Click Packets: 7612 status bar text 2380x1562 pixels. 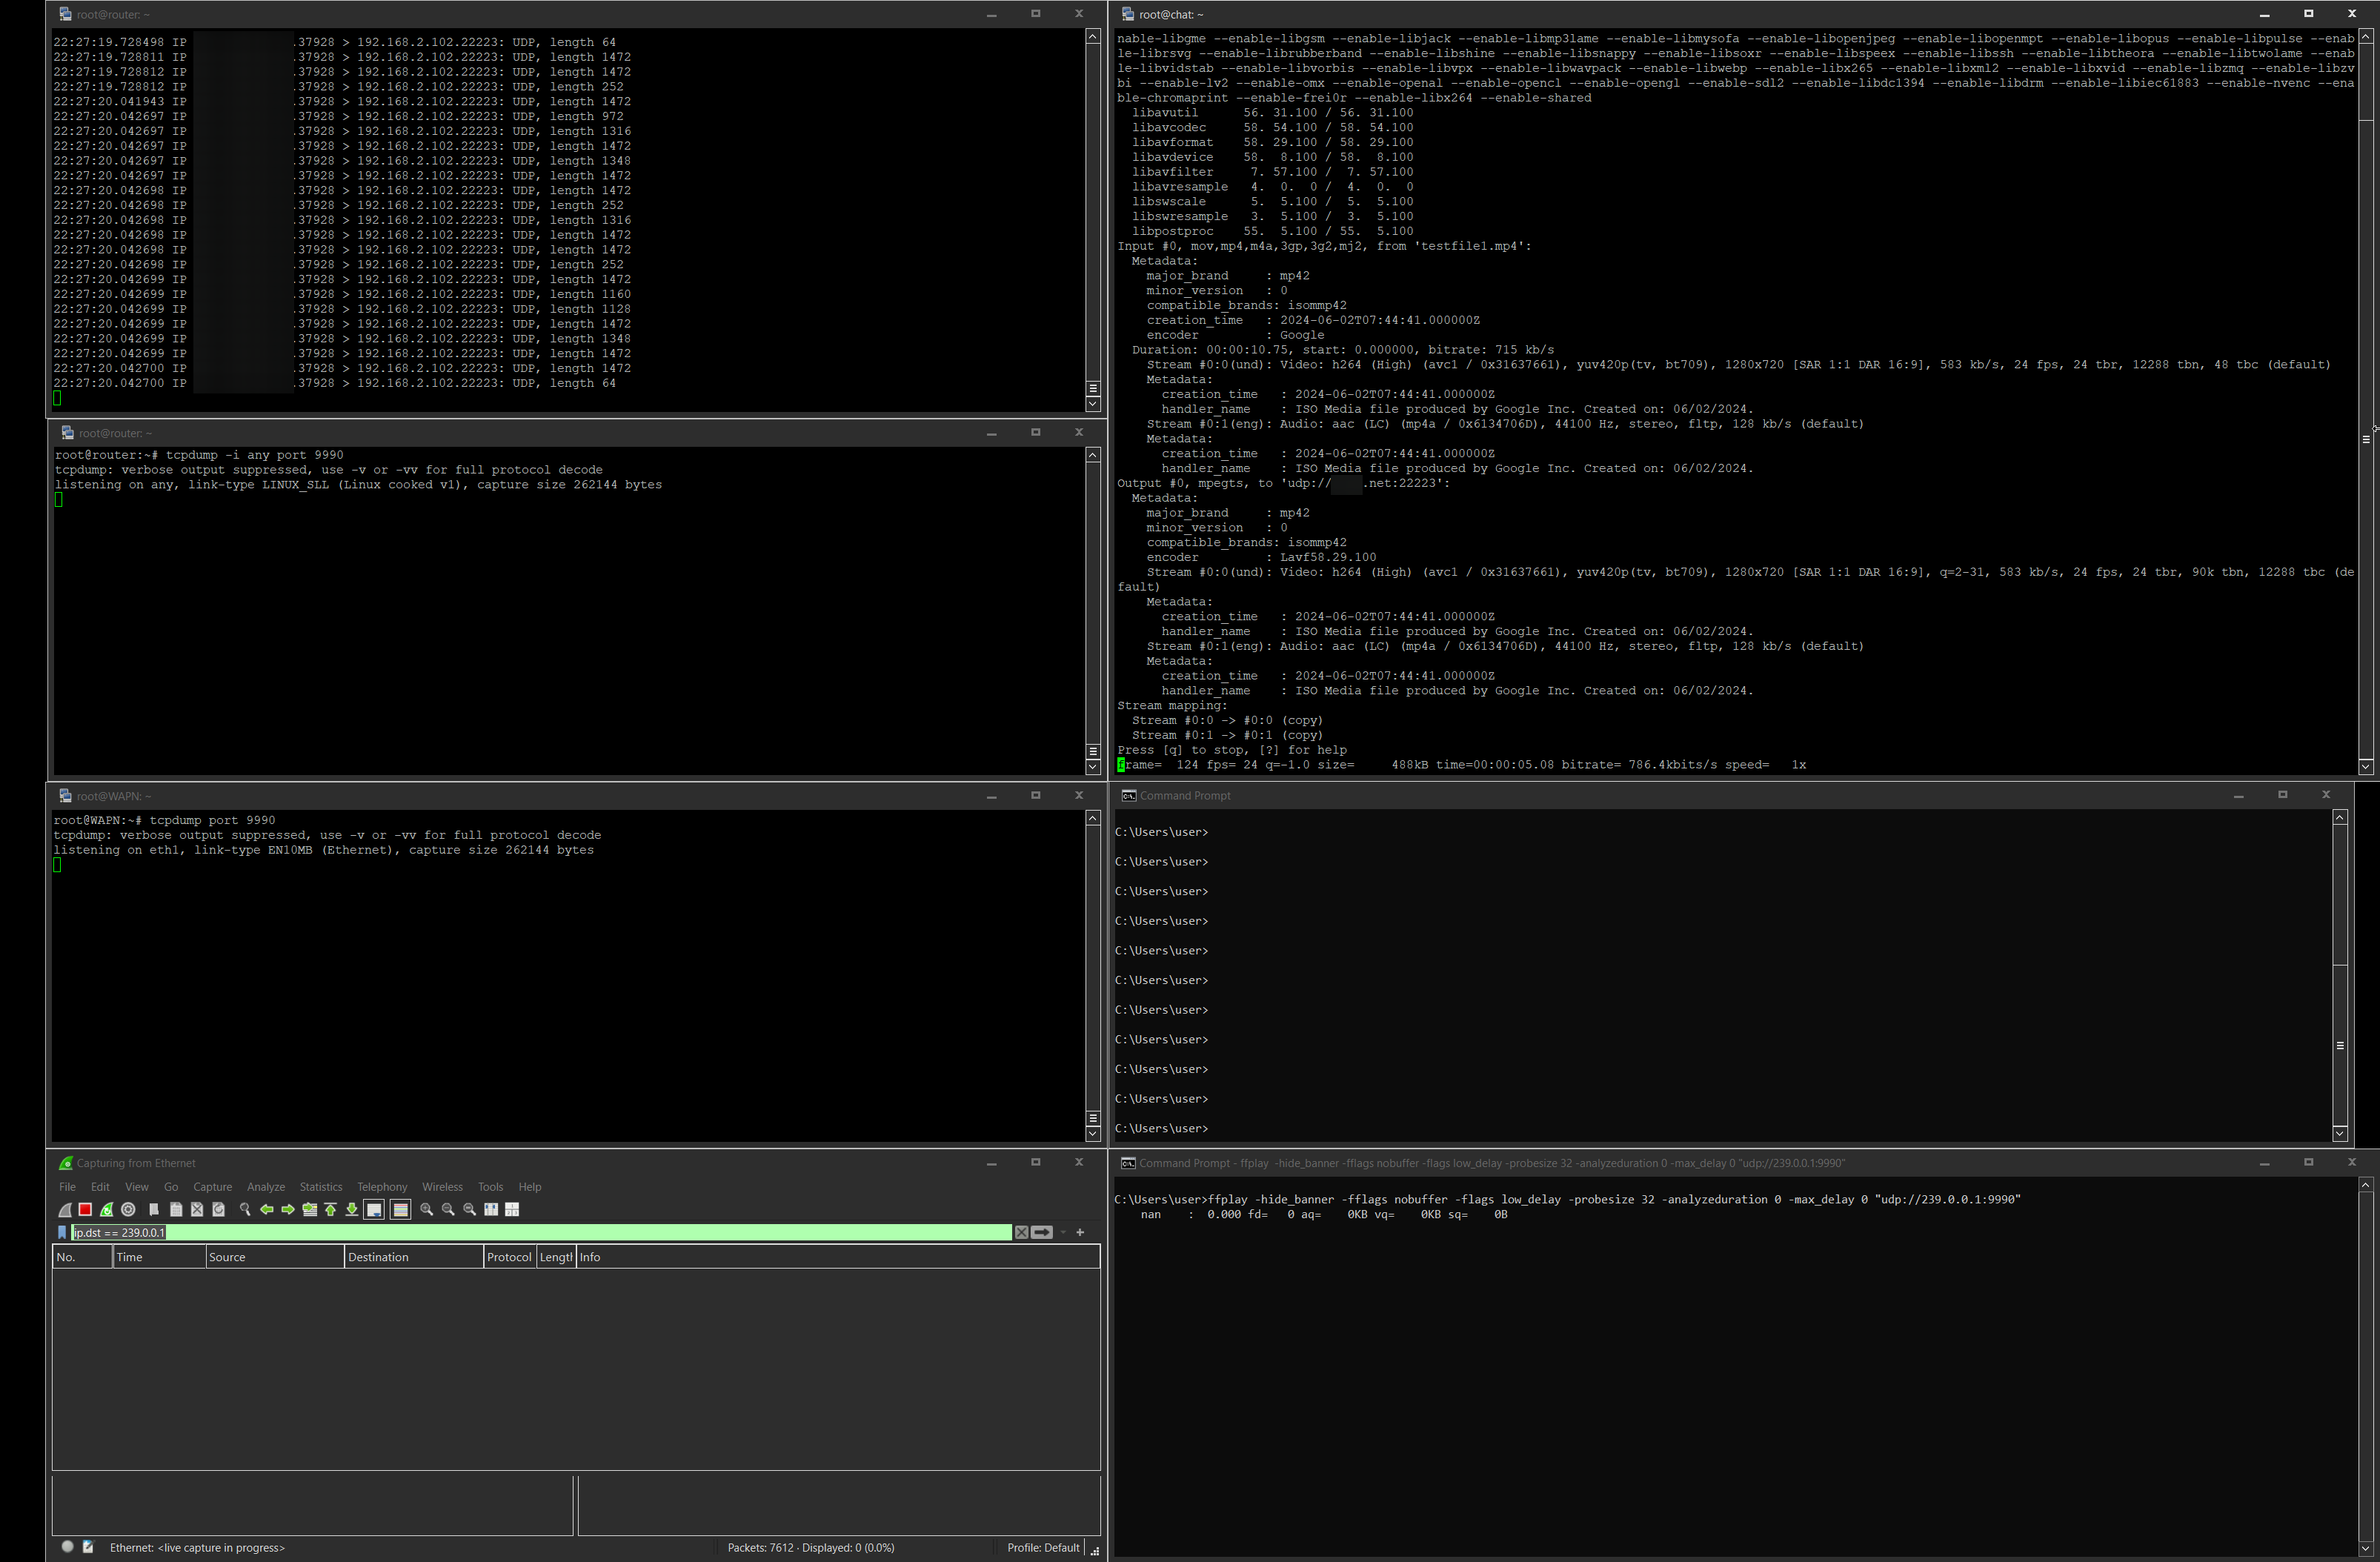[x=761, y=1547]
